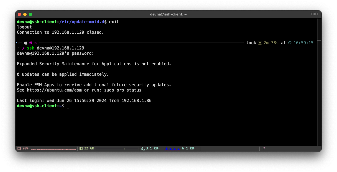Click at the terminal cursor prompt
The height and width of the screenshot is (172, 337).
tap(68, 106)
